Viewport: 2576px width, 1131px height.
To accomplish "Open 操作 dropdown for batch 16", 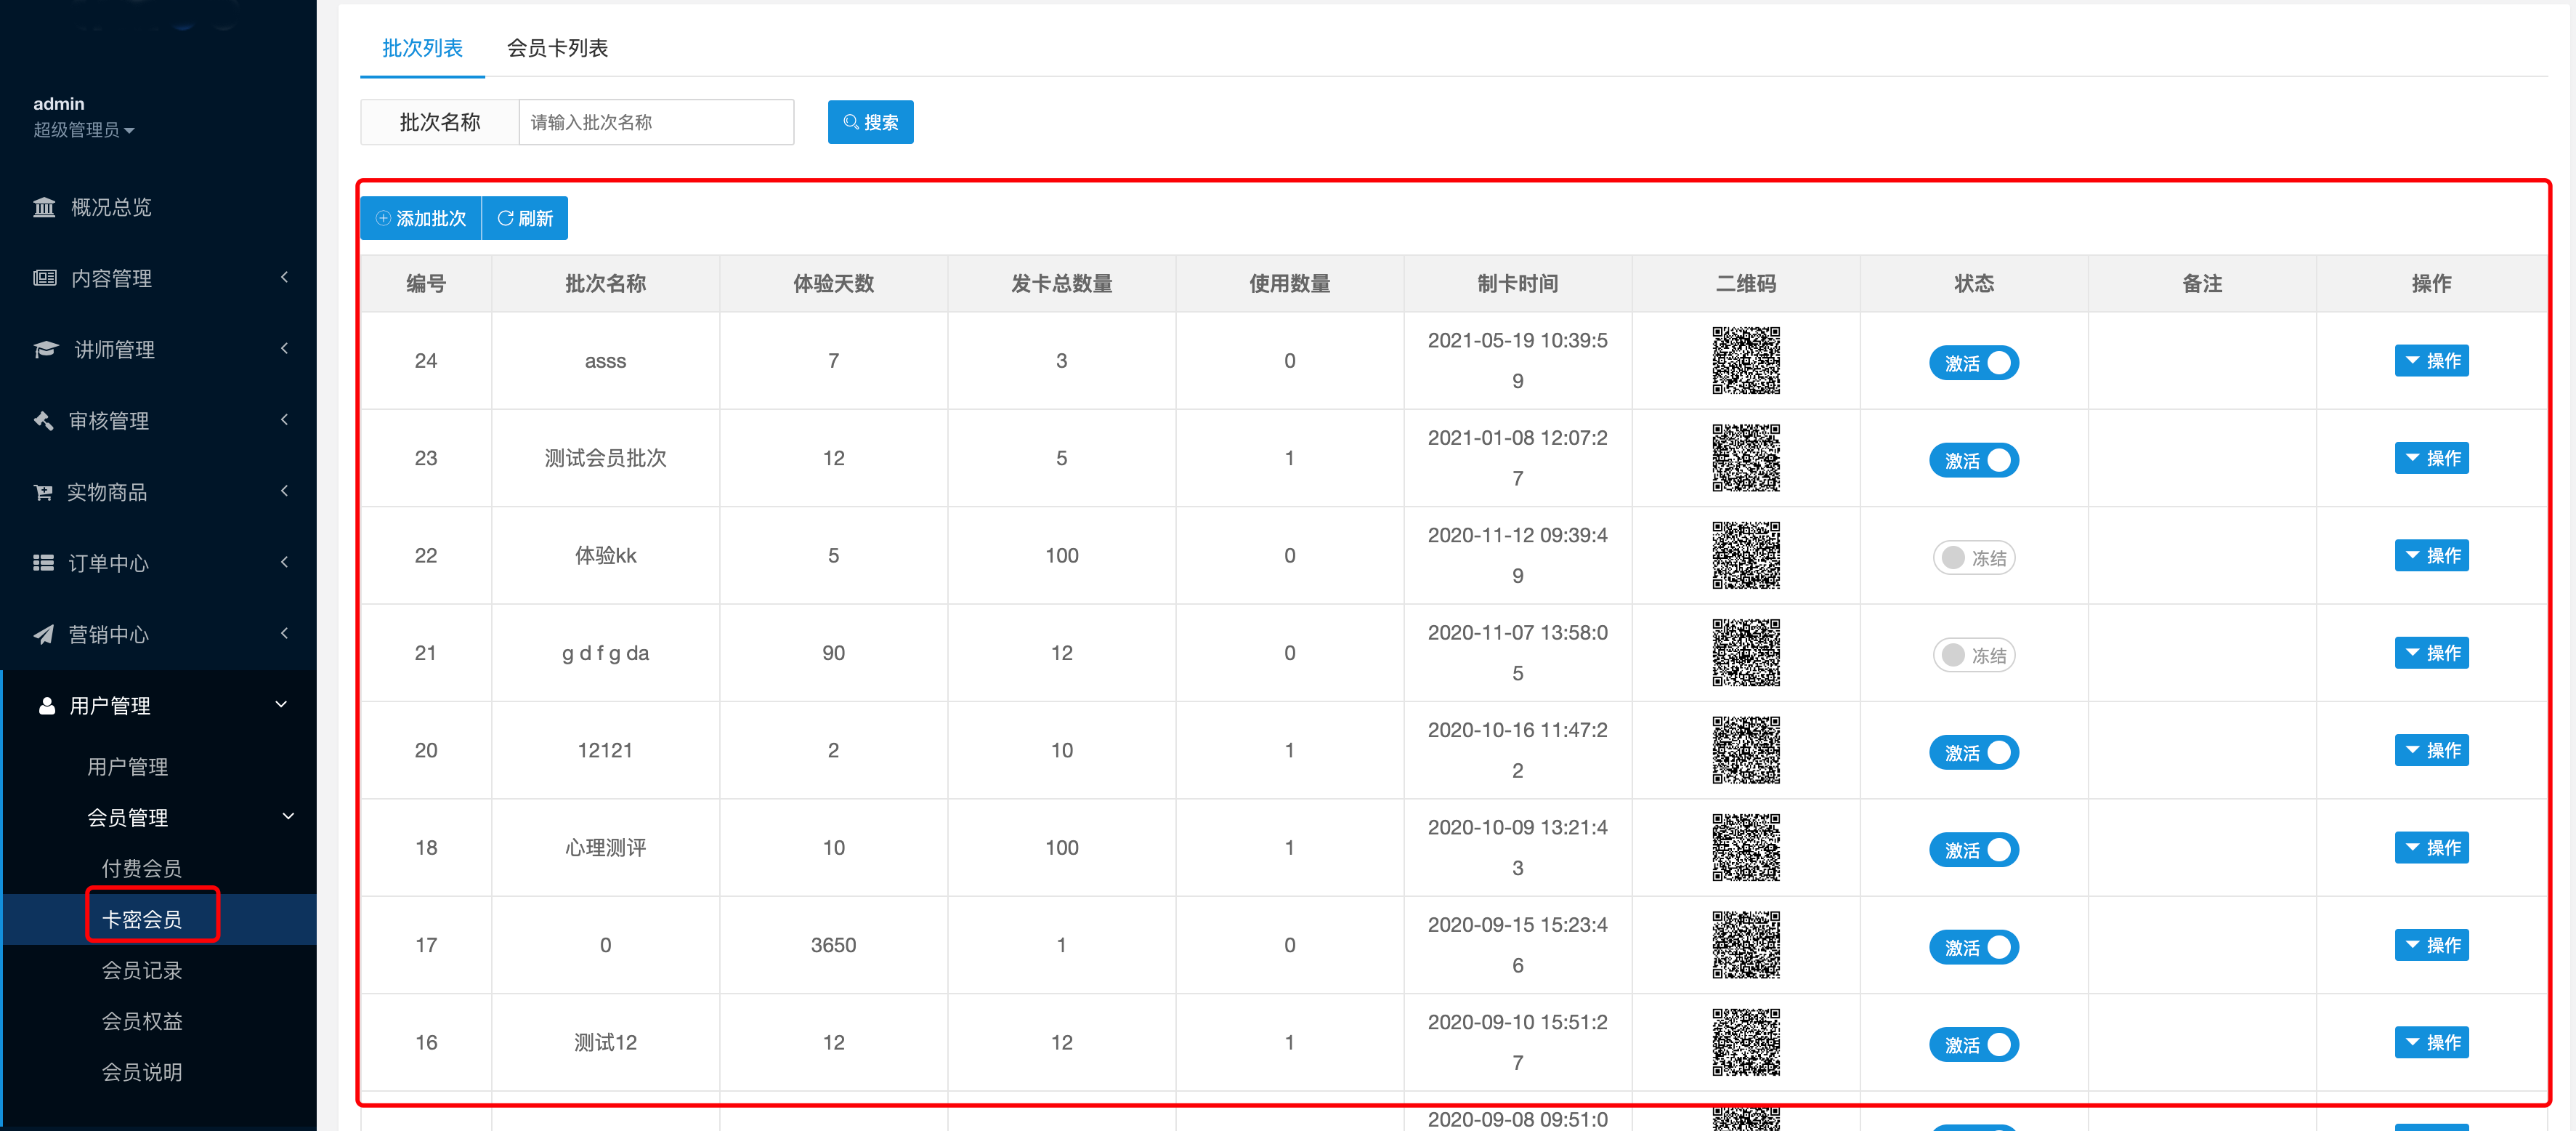I will pos(2431,1042).
